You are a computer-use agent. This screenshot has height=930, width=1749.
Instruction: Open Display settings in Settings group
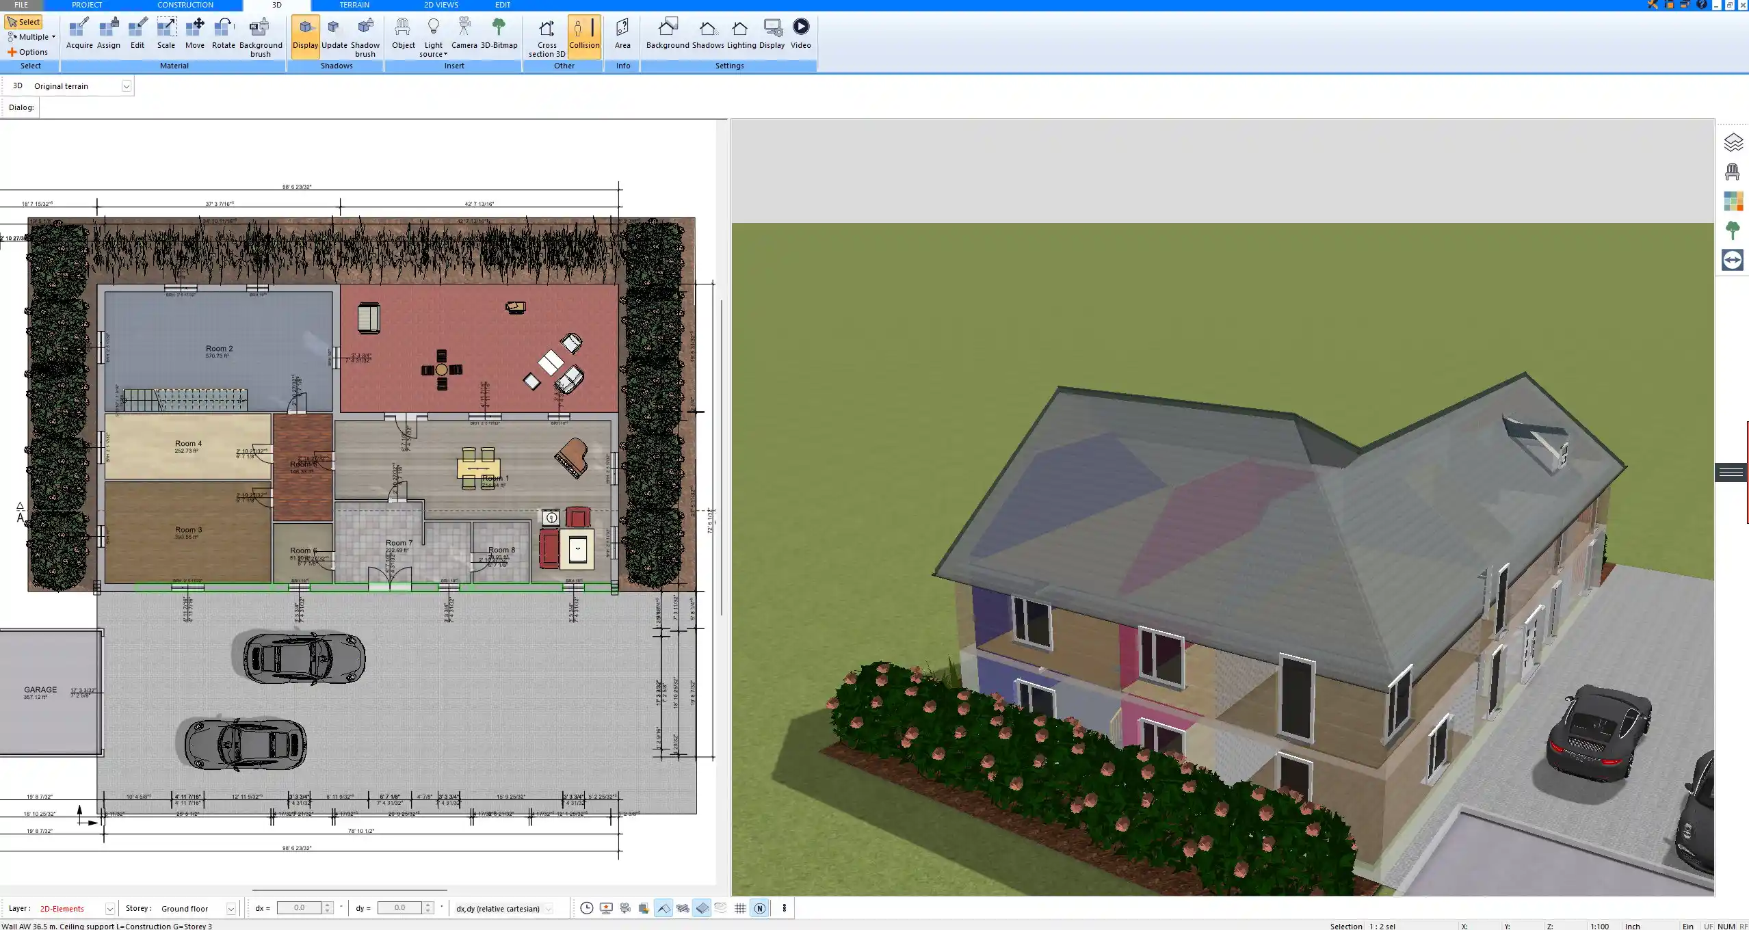tap(772, 34)
